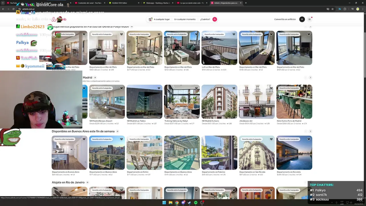Open the Airbnb hamburger menu icon
The image size is (366, 206).
pyautogui.click(x=309, y=19)
